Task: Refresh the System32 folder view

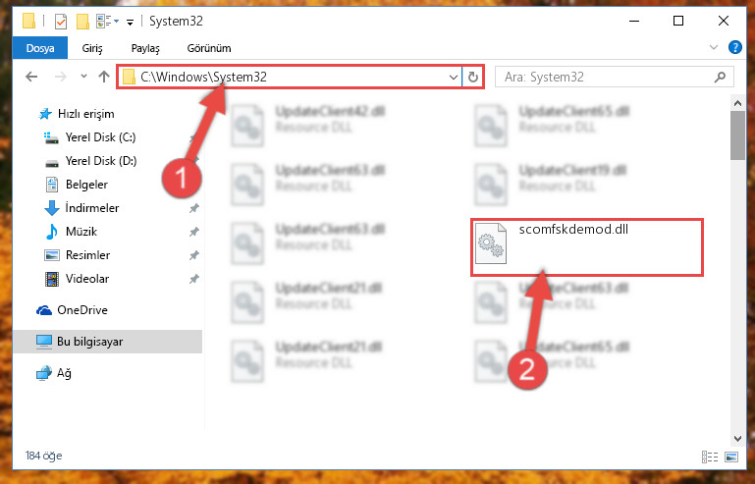Action: click(473, 77)
